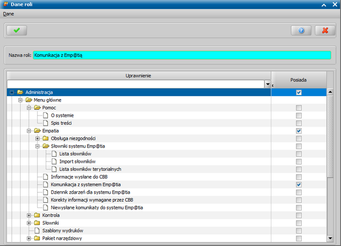
Task: Click the Menu główne folder icon
Action: (29, 100)
